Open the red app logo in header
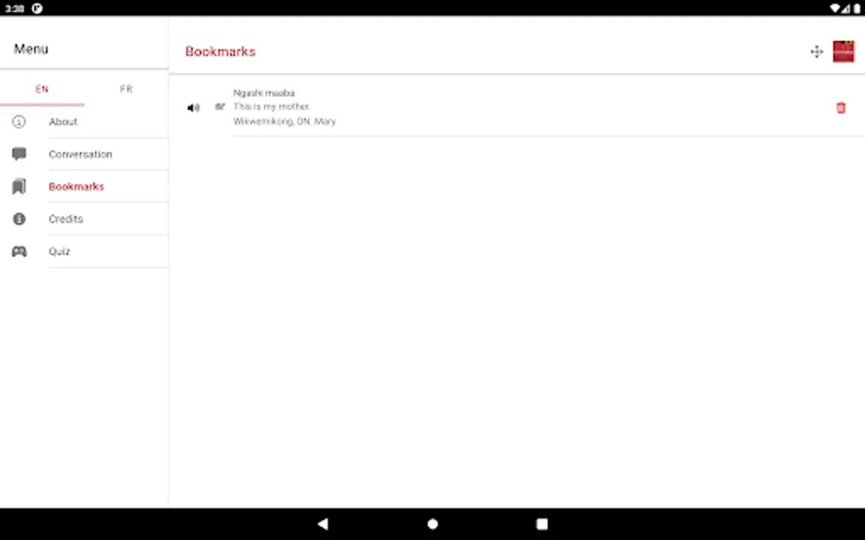This screenshot has height=540, width=865. click(843, 52)
